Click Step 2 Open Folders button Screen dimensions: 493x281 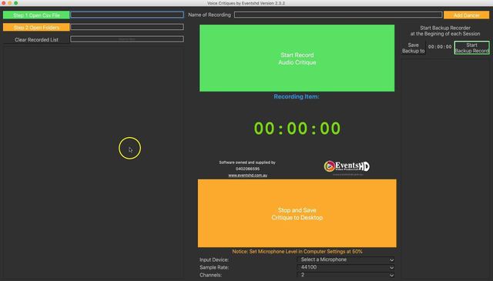(36, 28)
